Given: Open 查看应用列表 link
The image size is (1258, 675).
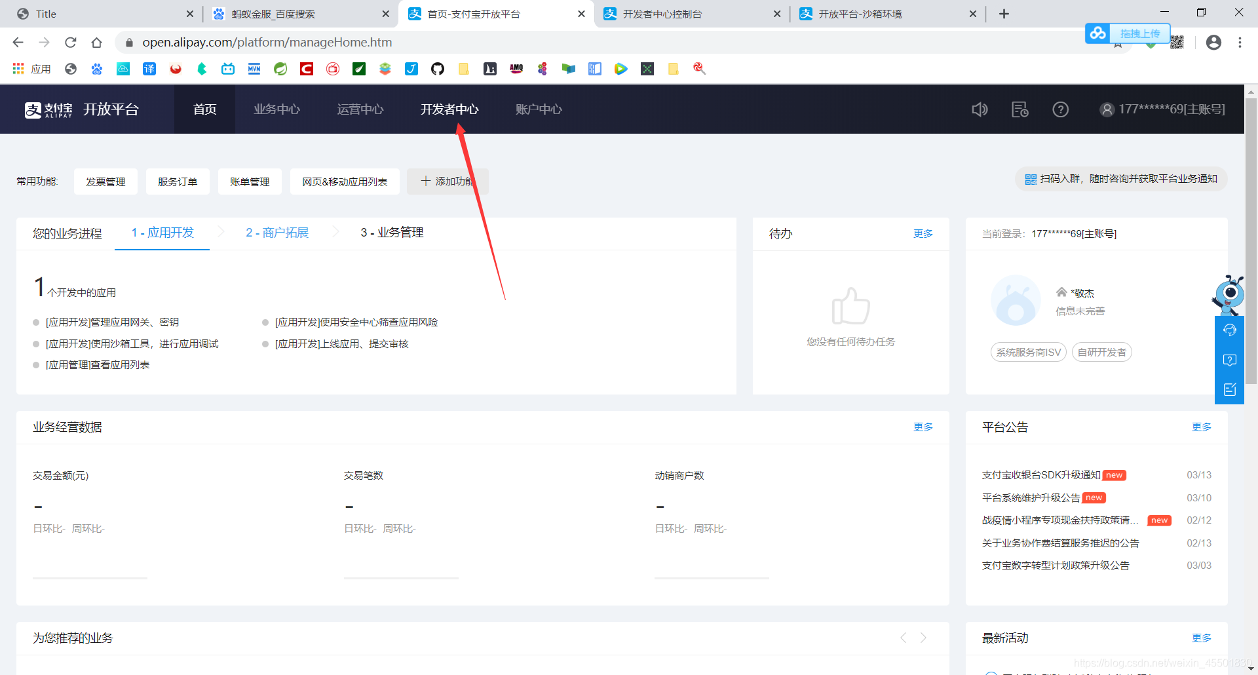Looking at the screenshot, I should [98, 365].
